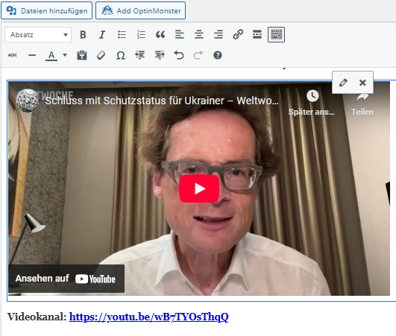Undo the last edit
This screenshot has width=396, height=336.
click(x=179, y=55)
